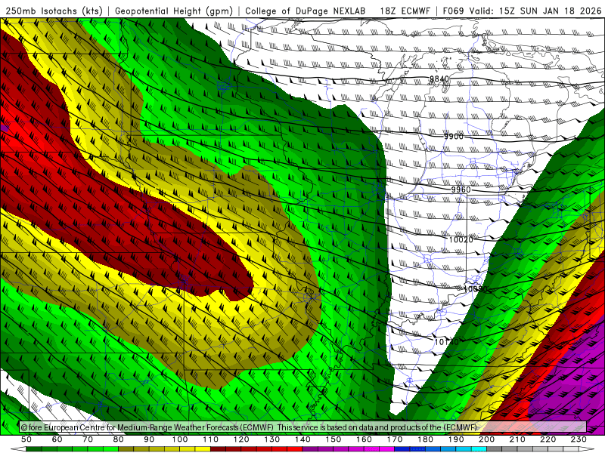The image size is (605, 453).
Task: Click the 150 value on the color scale
Action: click(334, 439)
